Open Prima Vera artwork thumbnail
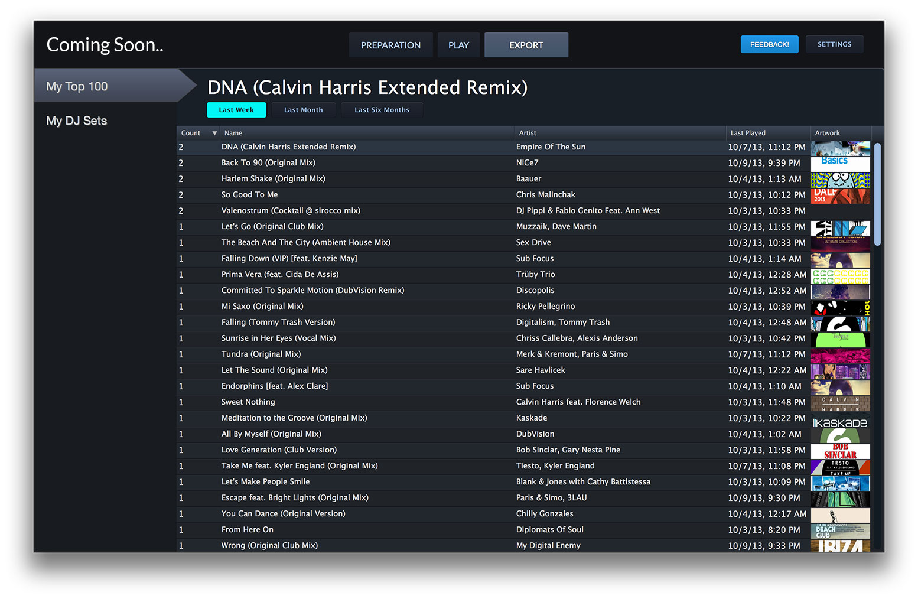 point(840,275)
